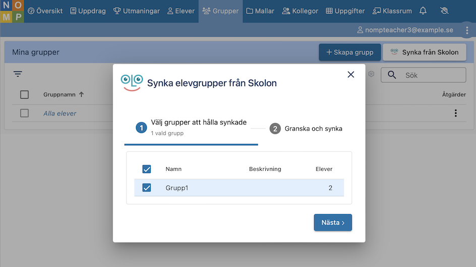476x267 pixels.
Task: Click the '1 vald grupp' step subtitle
Action: (x=167, y=133)
